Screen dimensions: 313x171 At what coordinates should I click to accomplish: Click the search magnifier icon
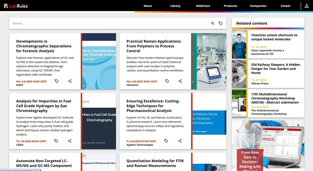[213, 23]
